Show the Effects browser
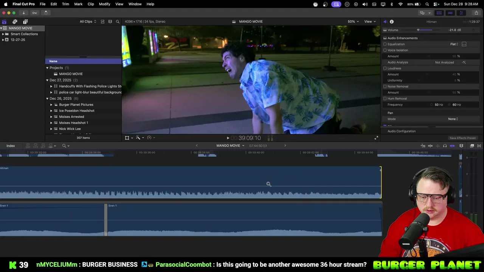Image resolution: width=484 pixels, height=272 pixels. click(x=472, y=146)
